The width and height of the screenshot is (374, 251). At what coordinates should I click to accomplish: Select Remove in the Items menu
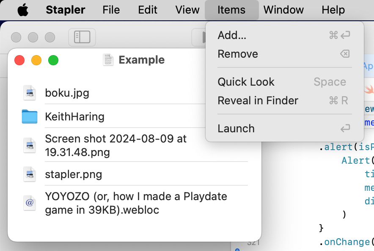coord(238,54)
